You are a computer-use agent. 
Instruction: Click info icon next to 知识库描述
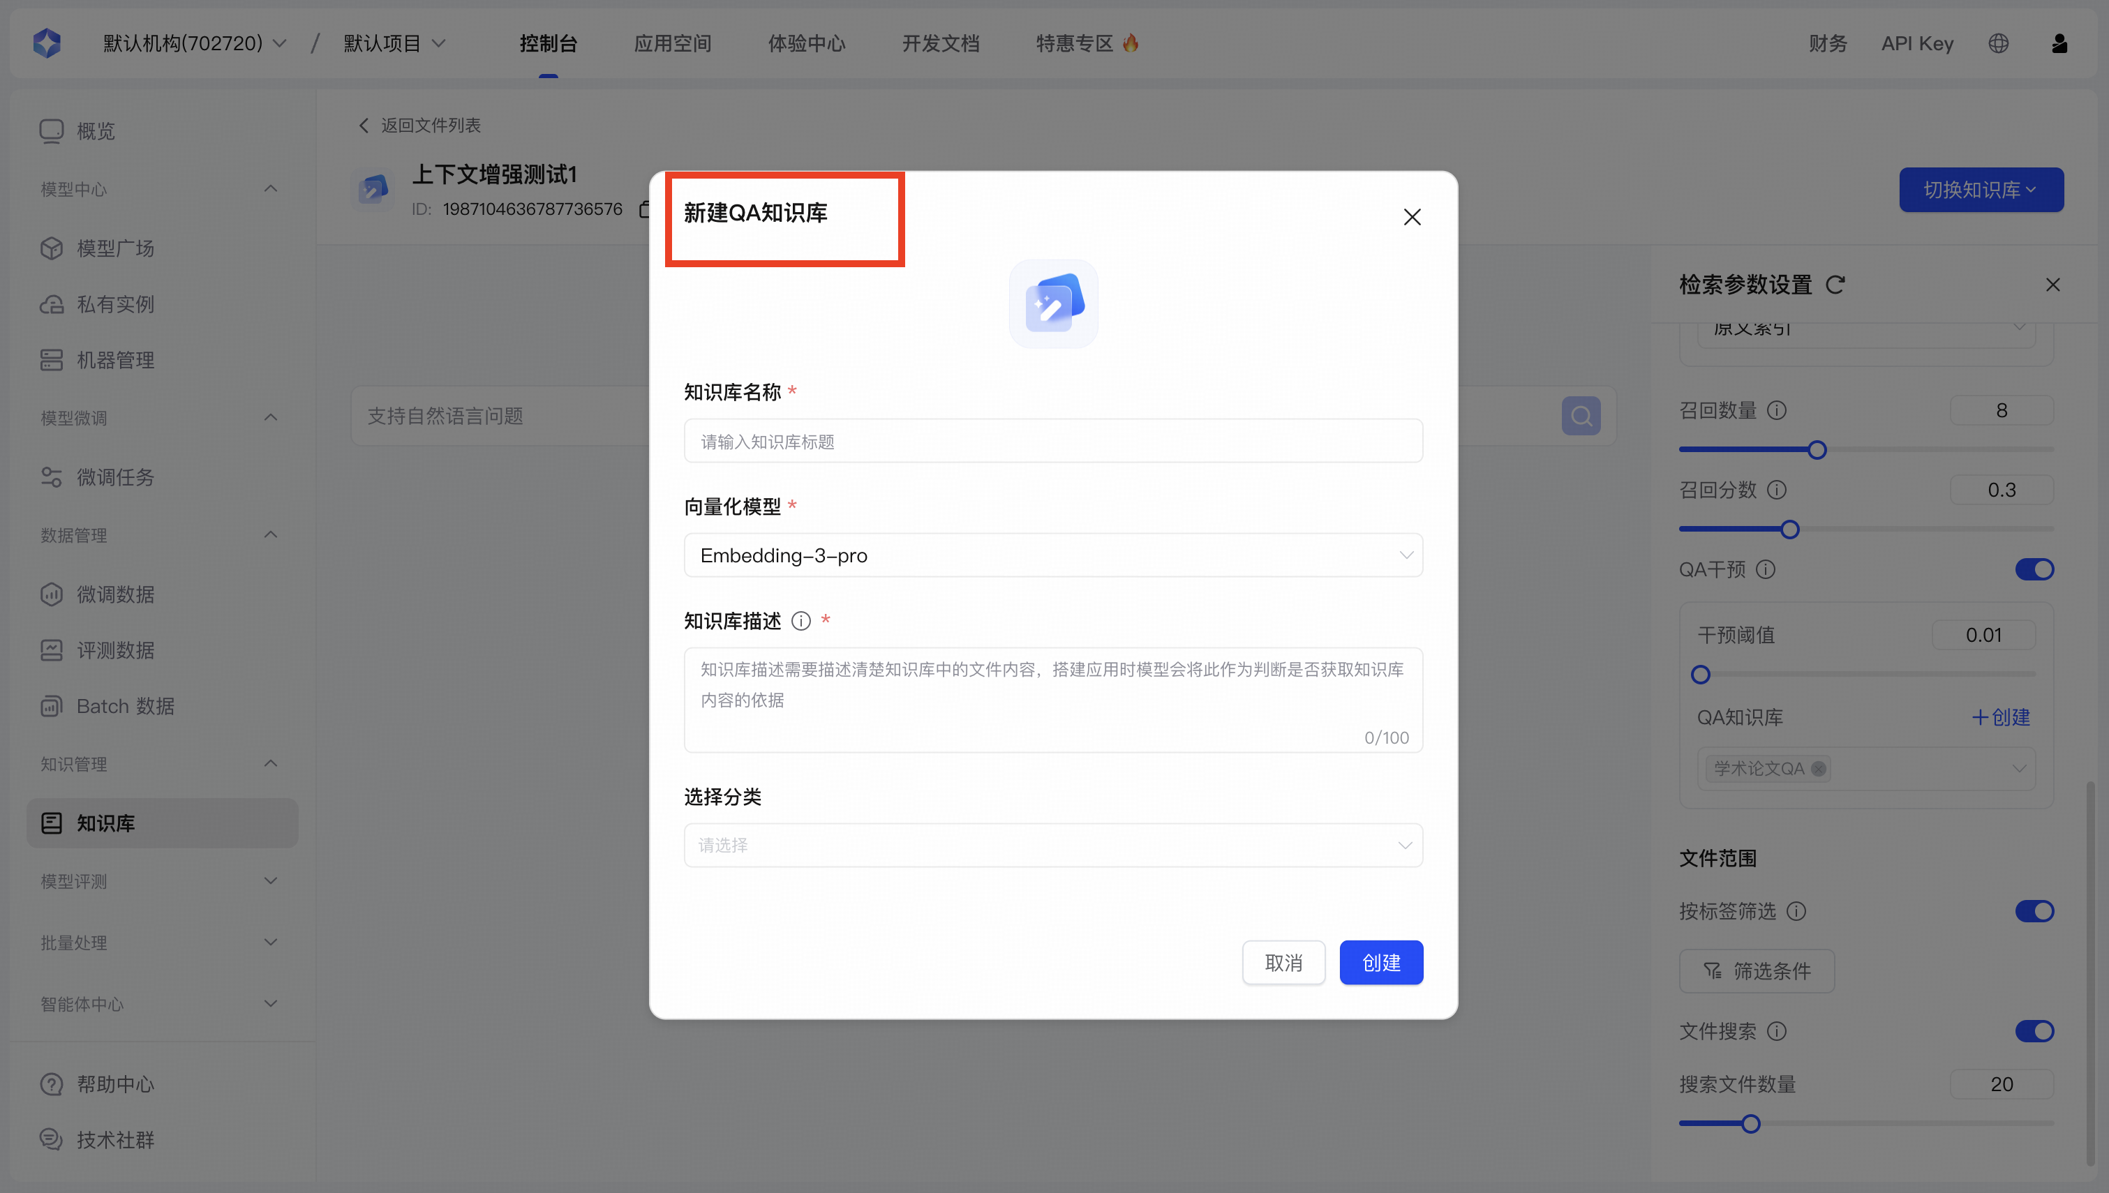[x=800, y=621]
